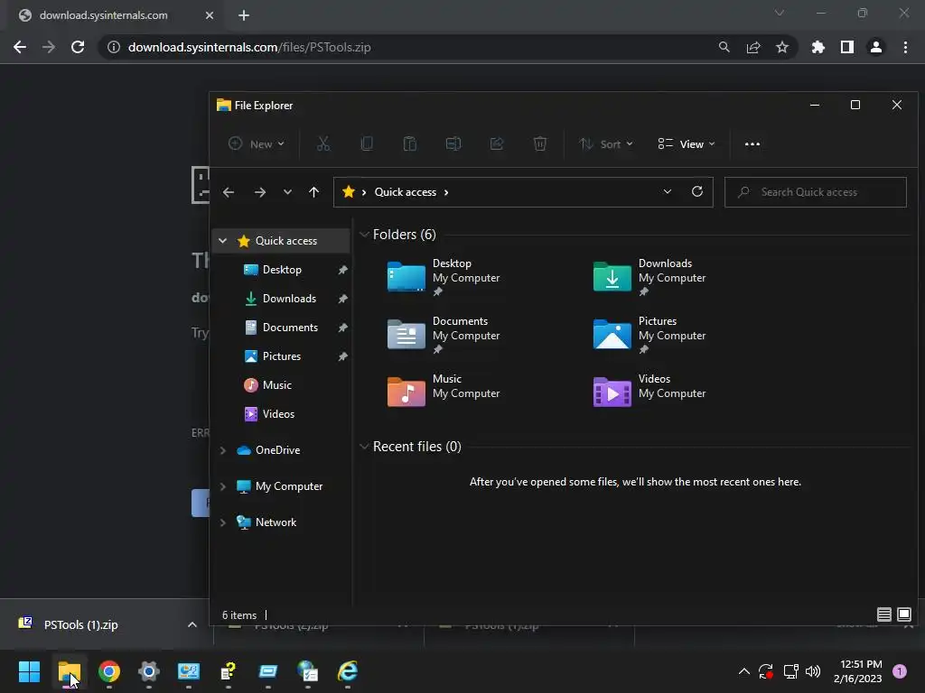Click the Share icon in File Explorer toolbar
Viewport: 925px width, 693px height.
[497, 143]
